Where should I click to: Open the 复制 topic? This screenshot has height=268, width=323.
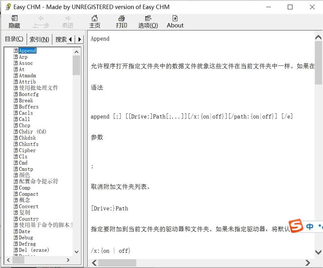25,212
